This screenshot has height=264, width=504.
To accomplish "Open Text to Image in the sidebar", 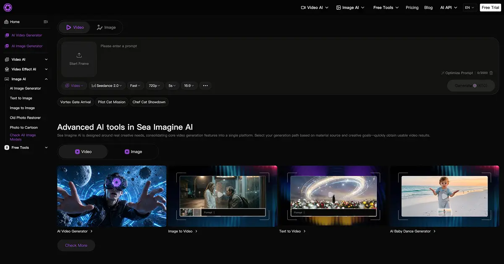I will coord(21,98).
